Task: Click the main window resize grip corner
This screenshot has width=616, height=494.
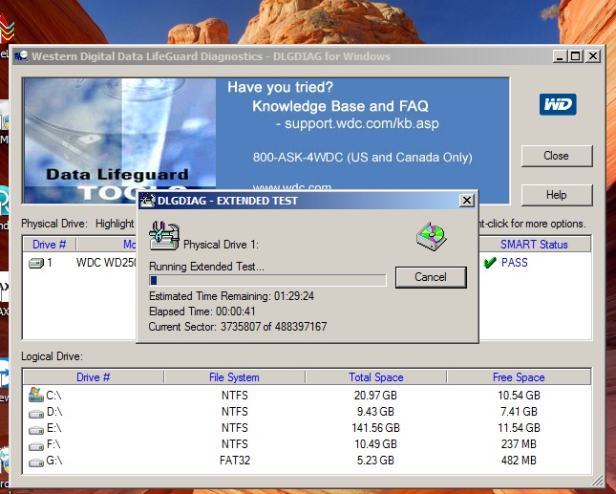Action: coord(598,481)
